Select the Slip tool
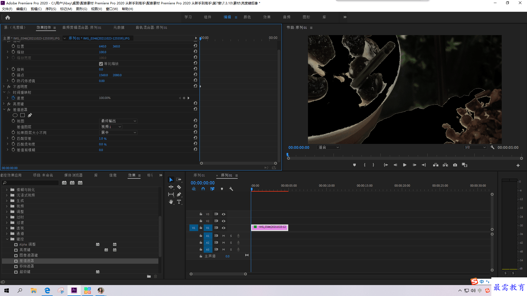527x296 pixels. point(171,194)
